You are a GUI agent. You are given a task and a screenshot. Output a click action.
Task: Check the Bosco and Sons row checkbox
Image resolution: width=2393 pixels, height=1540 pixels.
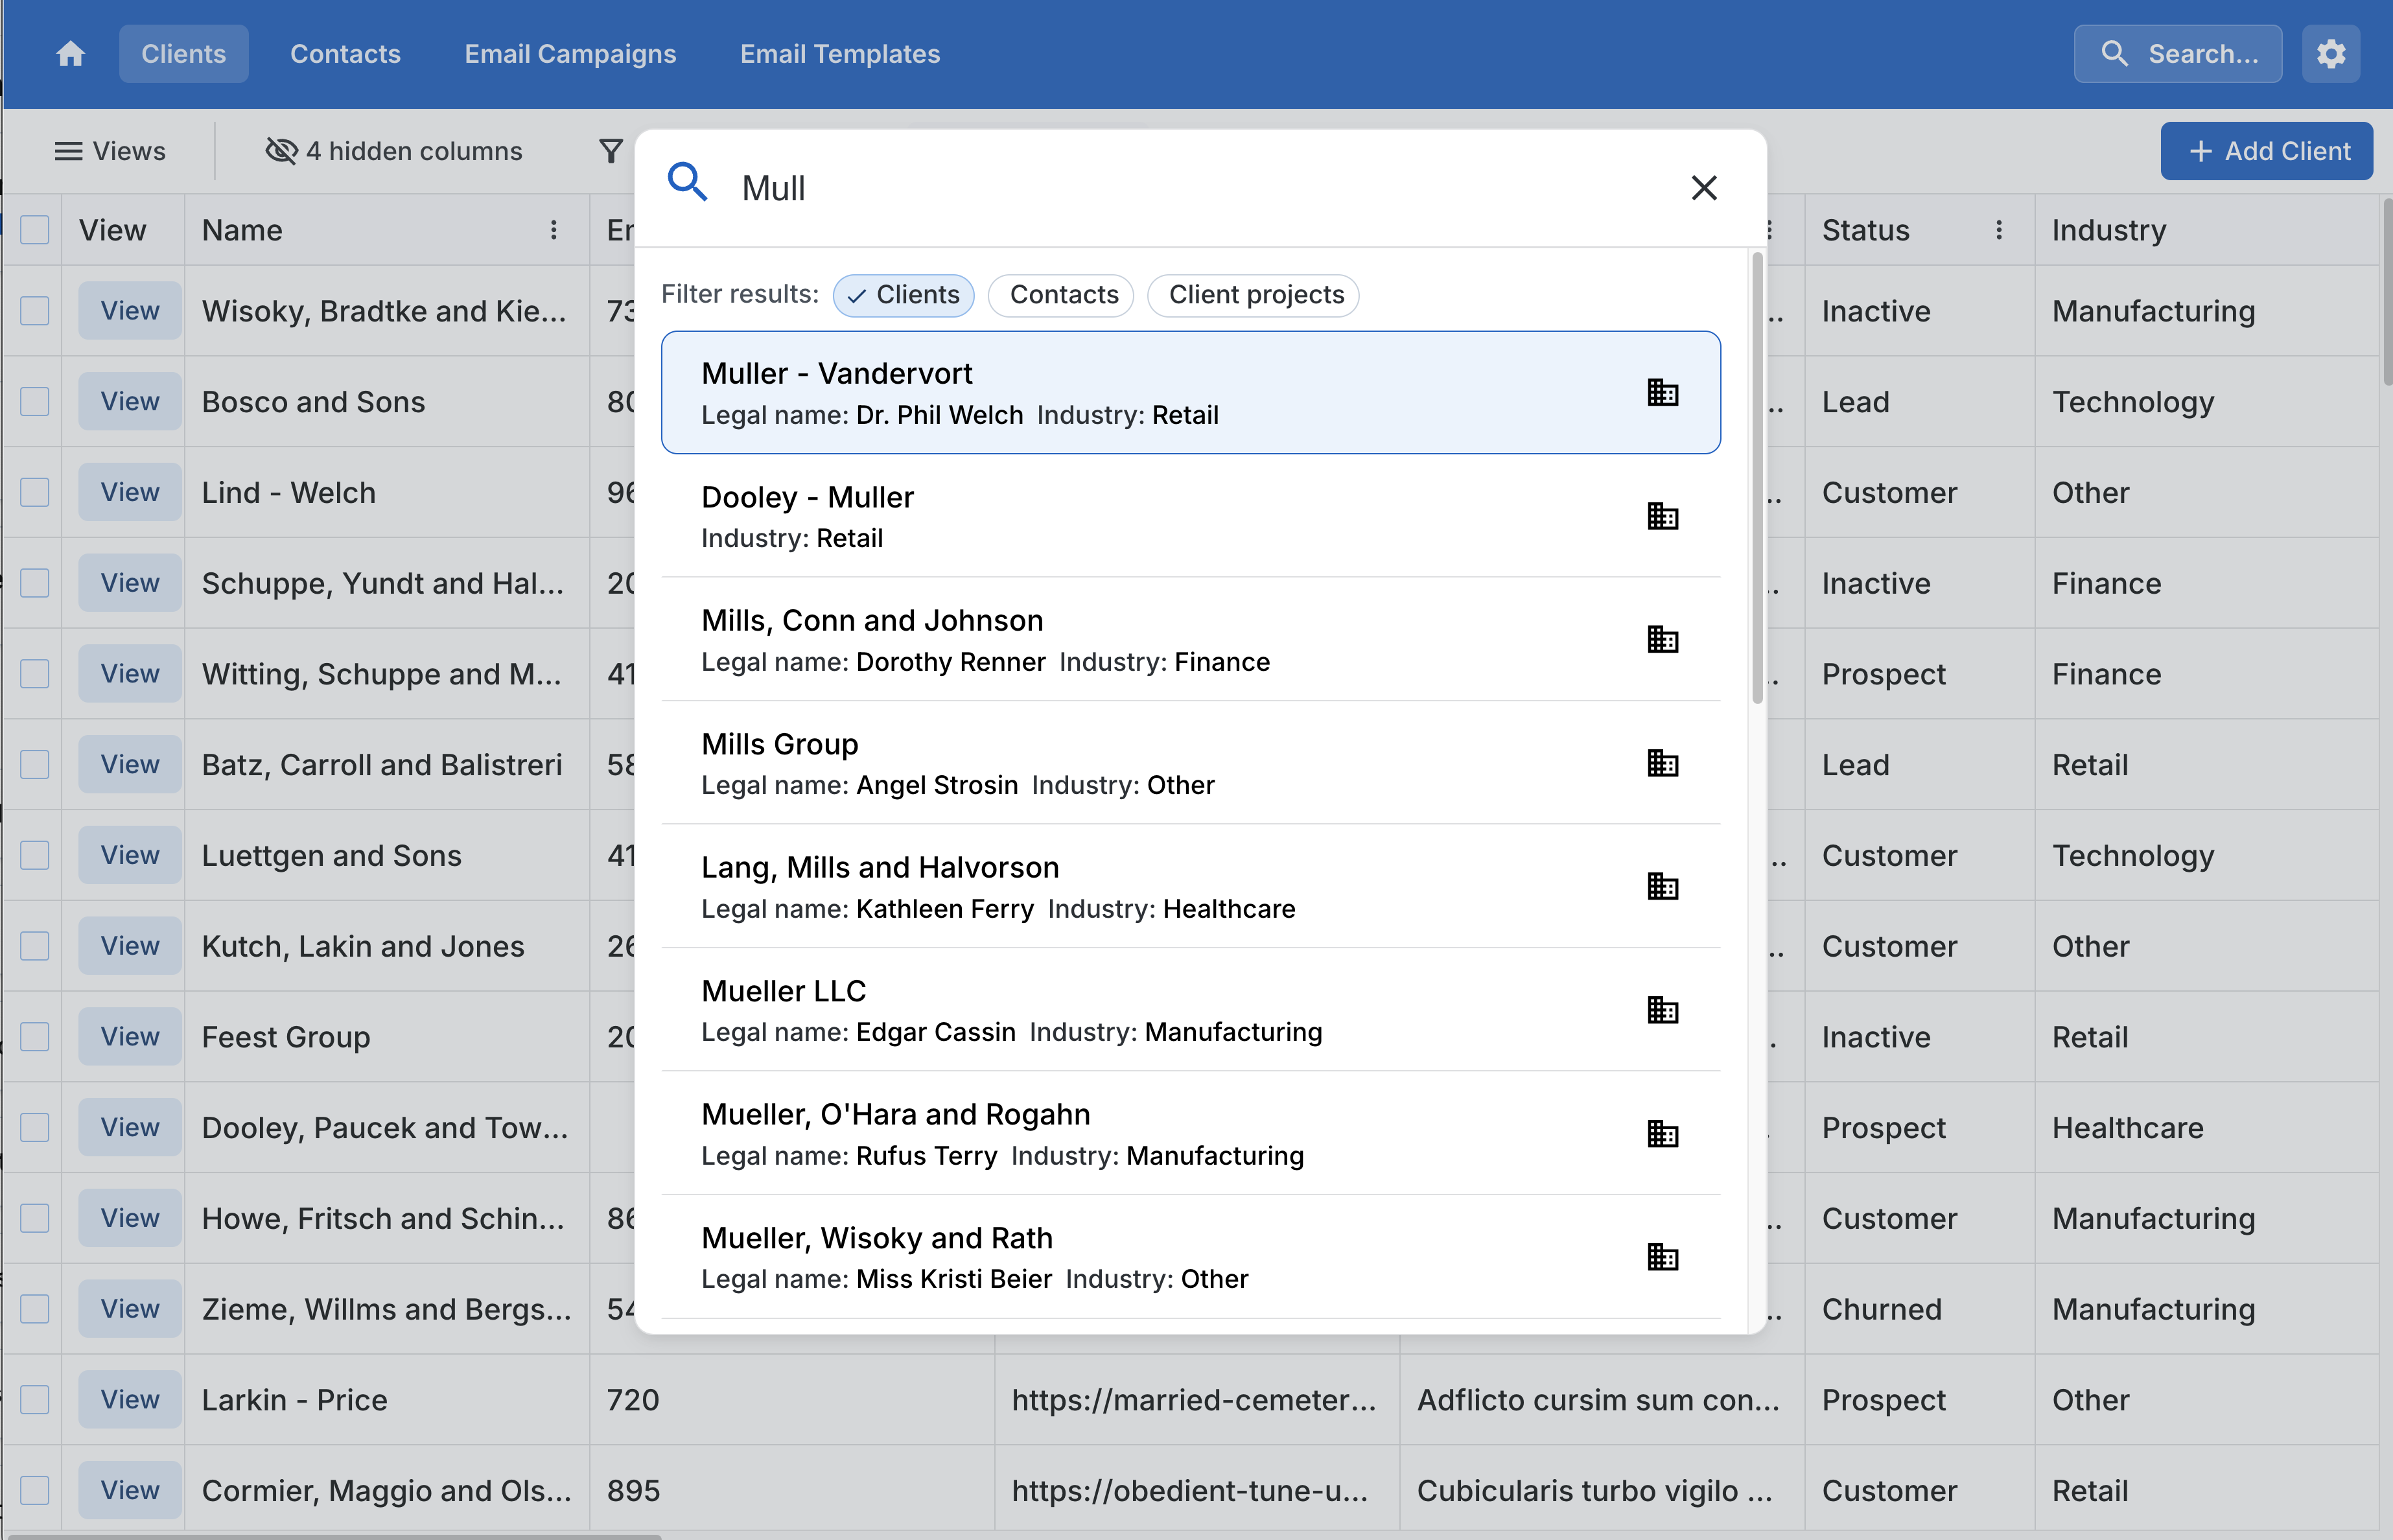click(35, 402)
